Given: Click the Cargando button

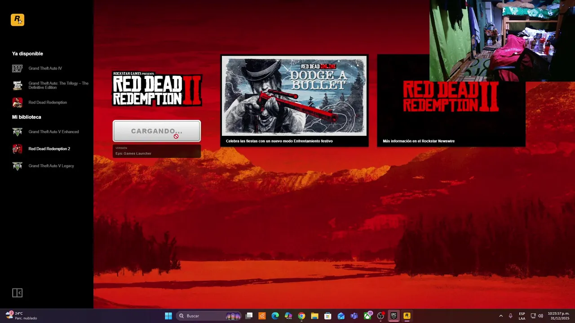Looking at the screenshot, I should pos(157,131).
